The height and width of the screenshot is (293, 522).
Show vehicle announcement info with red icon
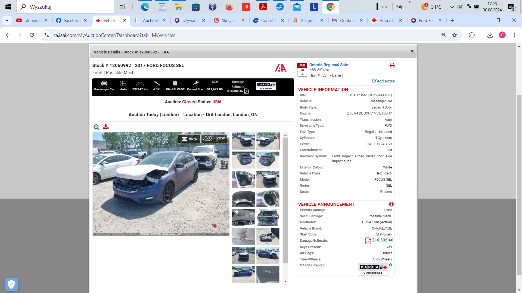coord(391,204)
